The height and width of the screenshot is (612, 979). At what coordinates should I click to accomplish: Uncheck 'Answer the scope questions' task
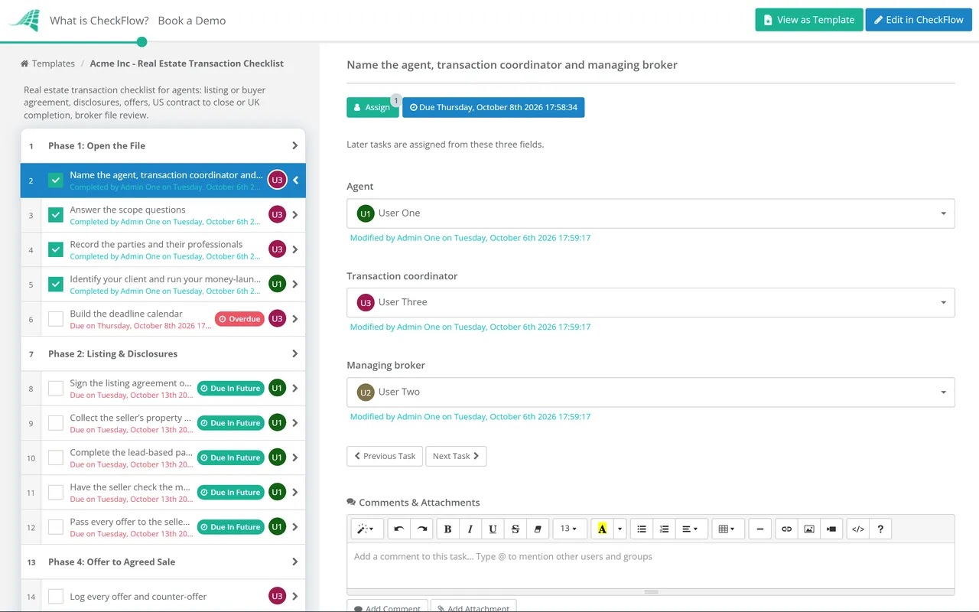pyautogui.click(x=56, y=215)
